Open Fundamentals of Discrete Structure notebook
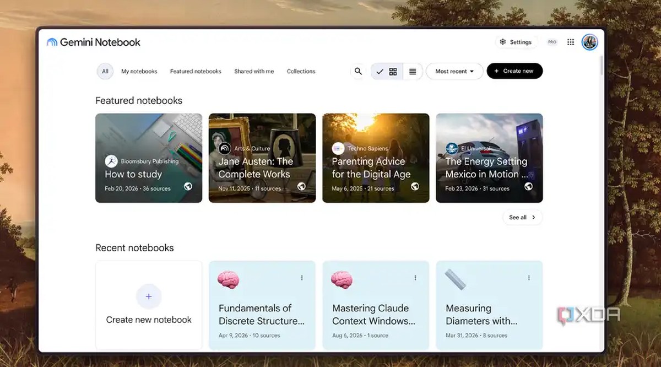 (x=262, y=306)
